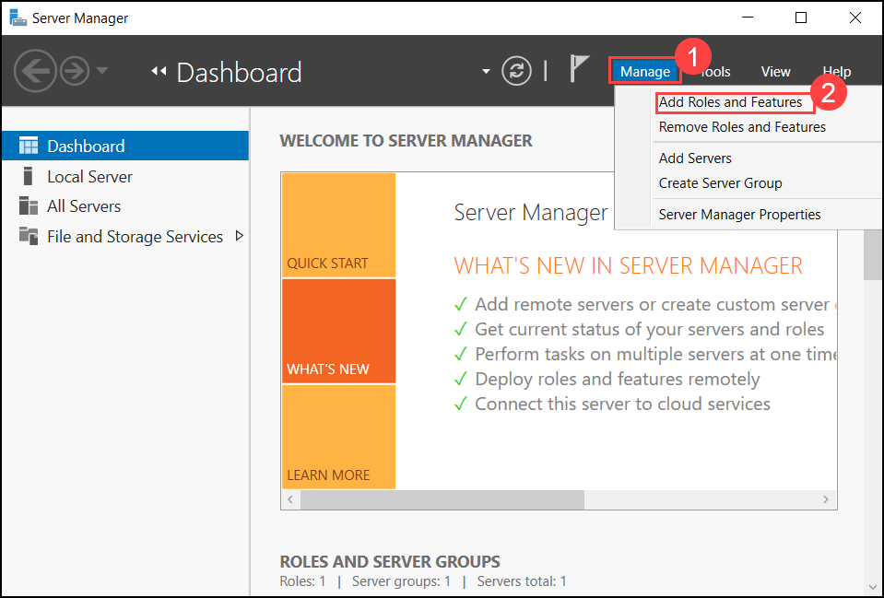This screenshot has width=884, height=598.
Task: Choose Add Roles and Features
Action: coord(731,102)
